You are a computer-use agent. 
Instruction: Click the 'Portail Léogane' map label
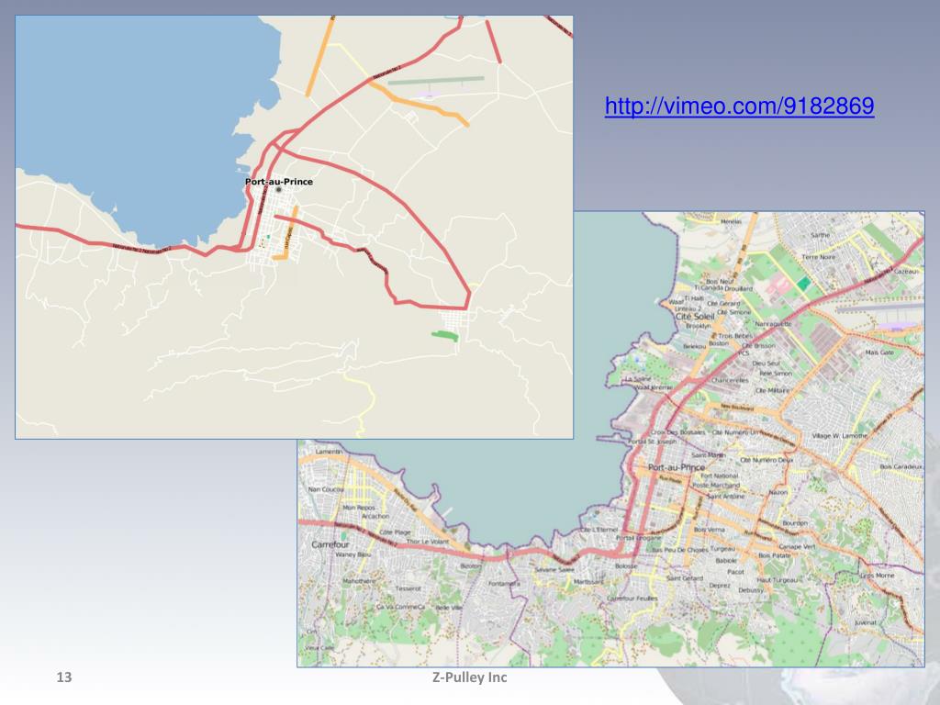[639, 538]
